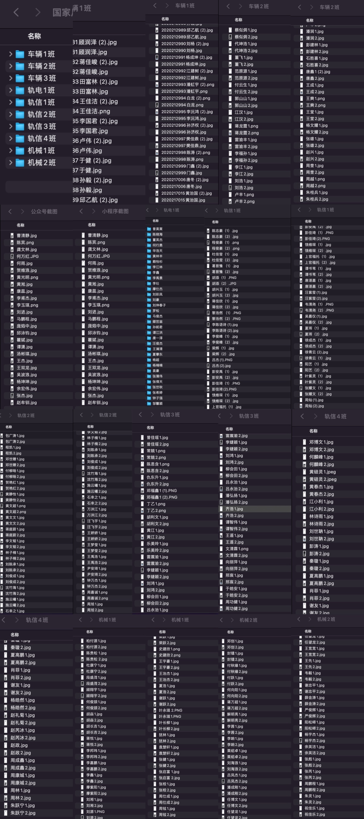Click the file icon beside 柏付源1.jpg
This screenshot has height=819, width=364.
click(x=83, y=641)
